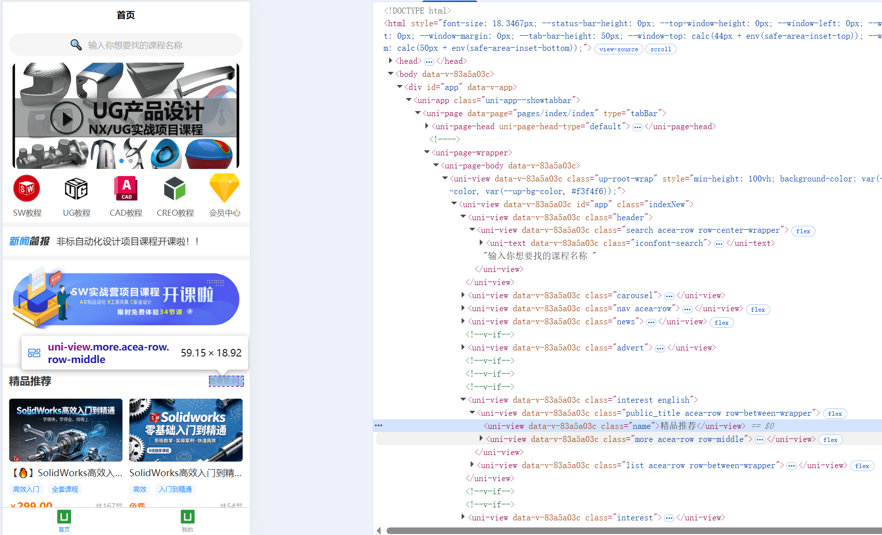The height and width of the screenshot is (535, 882).
Task: Click the three-dot gutter icon beside the selected DOM line
Action: pos(379,425)
